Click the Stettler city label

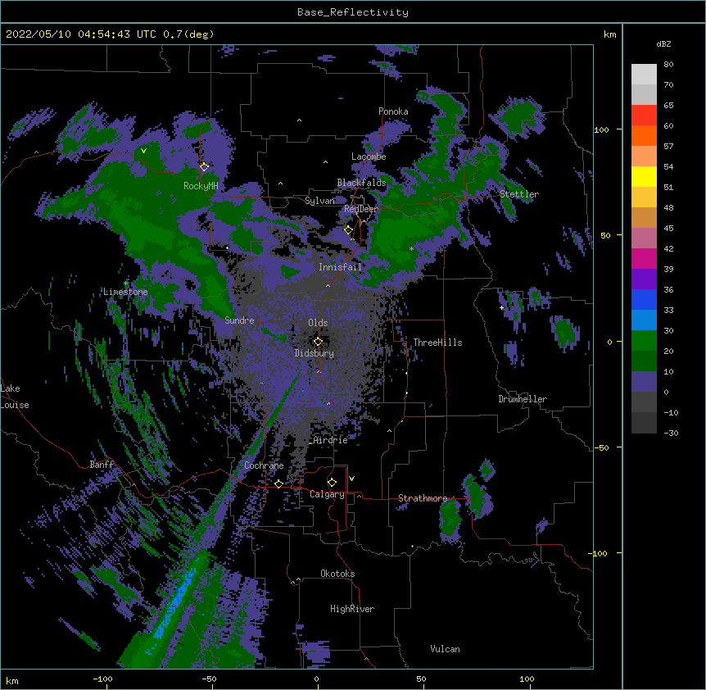point(518,194)
